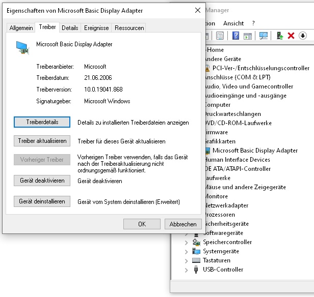This screenshot has height=297, width=314.
Task: Click the Gerät deinstallieren button
Action: [x=42, y=201]
